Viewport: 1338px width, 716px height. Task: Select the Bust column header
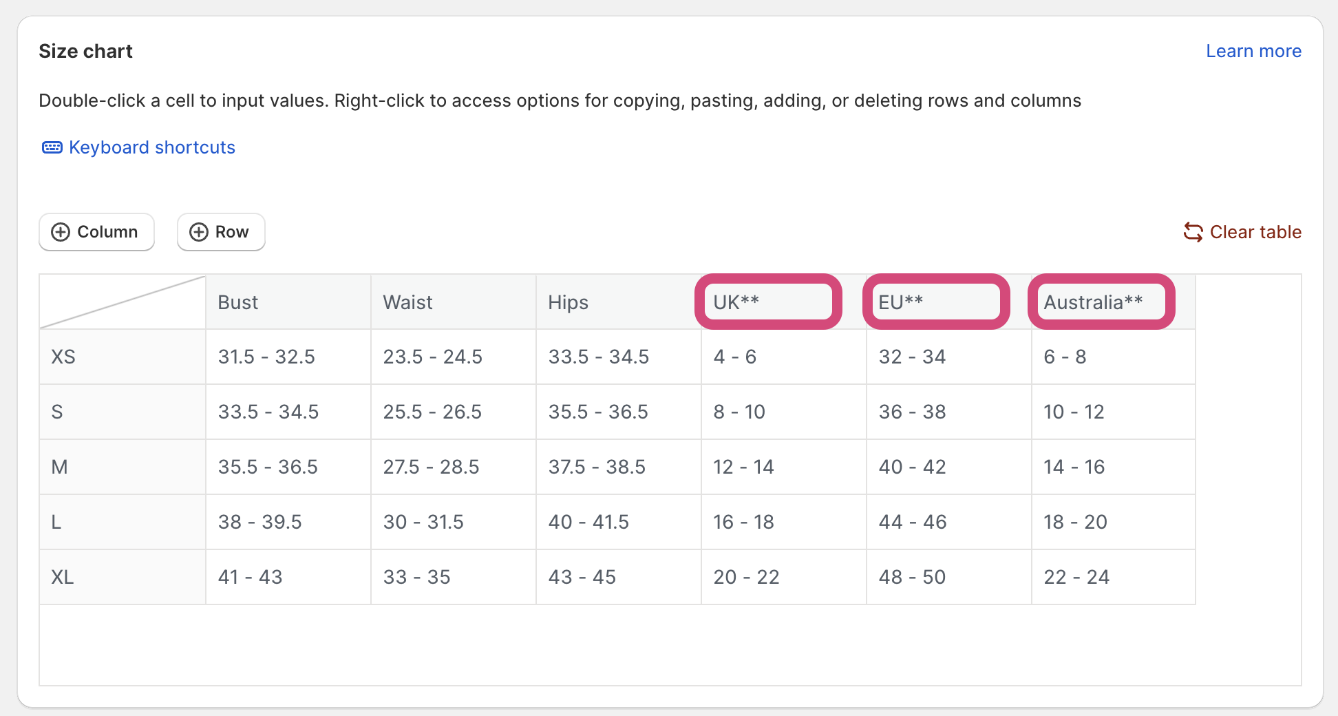[x=288, y=302]
